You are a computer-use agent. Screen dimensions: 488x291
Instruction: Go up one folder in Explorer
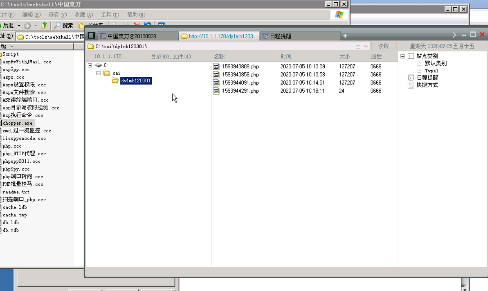pos(44,26)
